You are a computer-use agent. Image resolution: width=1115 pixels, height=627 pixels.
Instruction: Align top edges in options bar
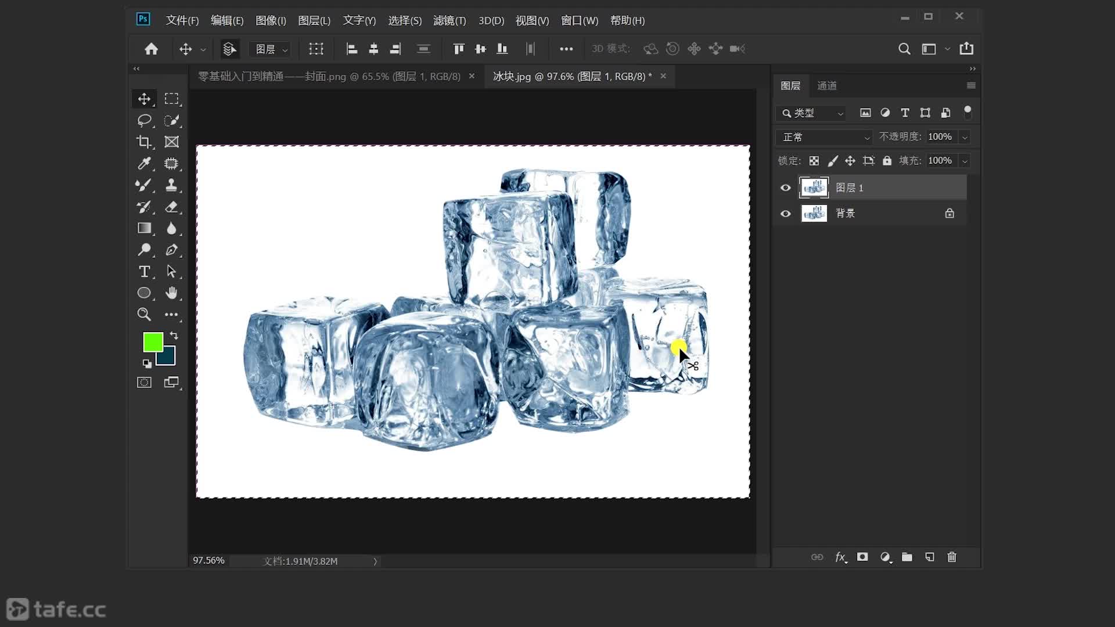(459, 49)
